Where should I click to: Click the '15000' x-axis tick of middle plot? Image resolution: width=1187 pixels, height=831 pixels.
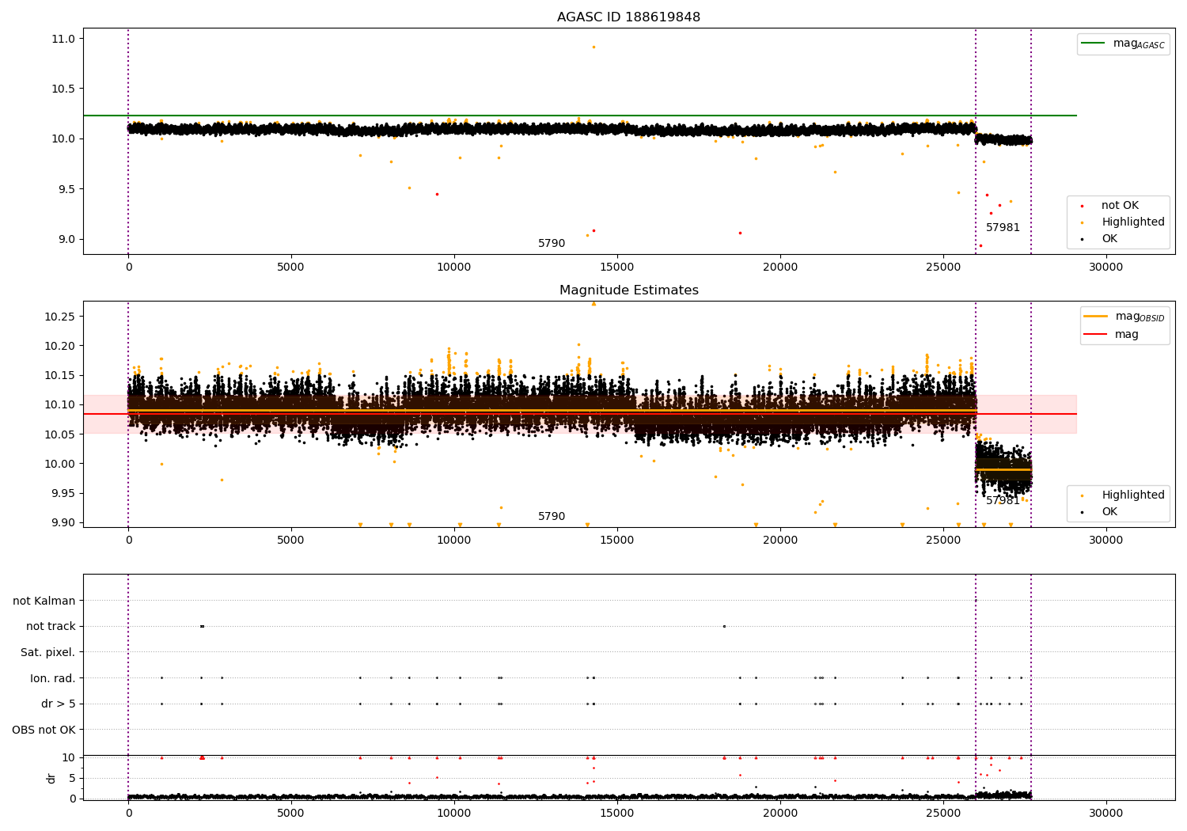617,541
